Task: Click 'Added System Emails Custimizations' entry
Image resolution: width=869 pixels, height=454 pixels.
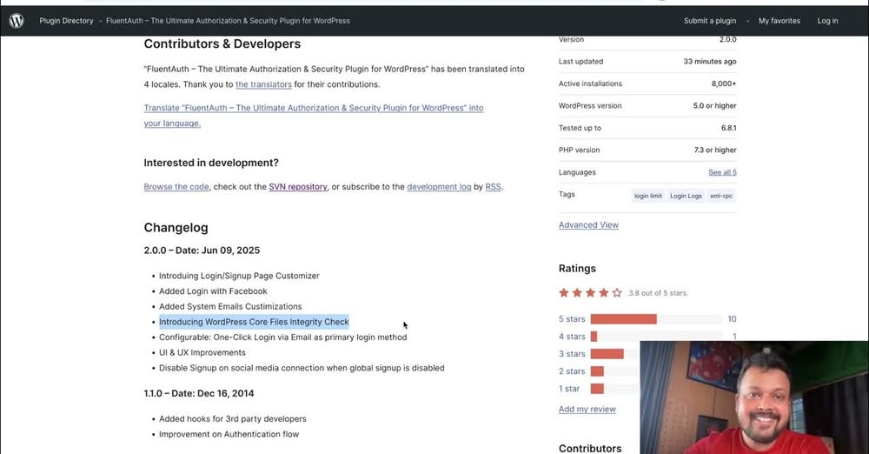Action: pos(230,306)
